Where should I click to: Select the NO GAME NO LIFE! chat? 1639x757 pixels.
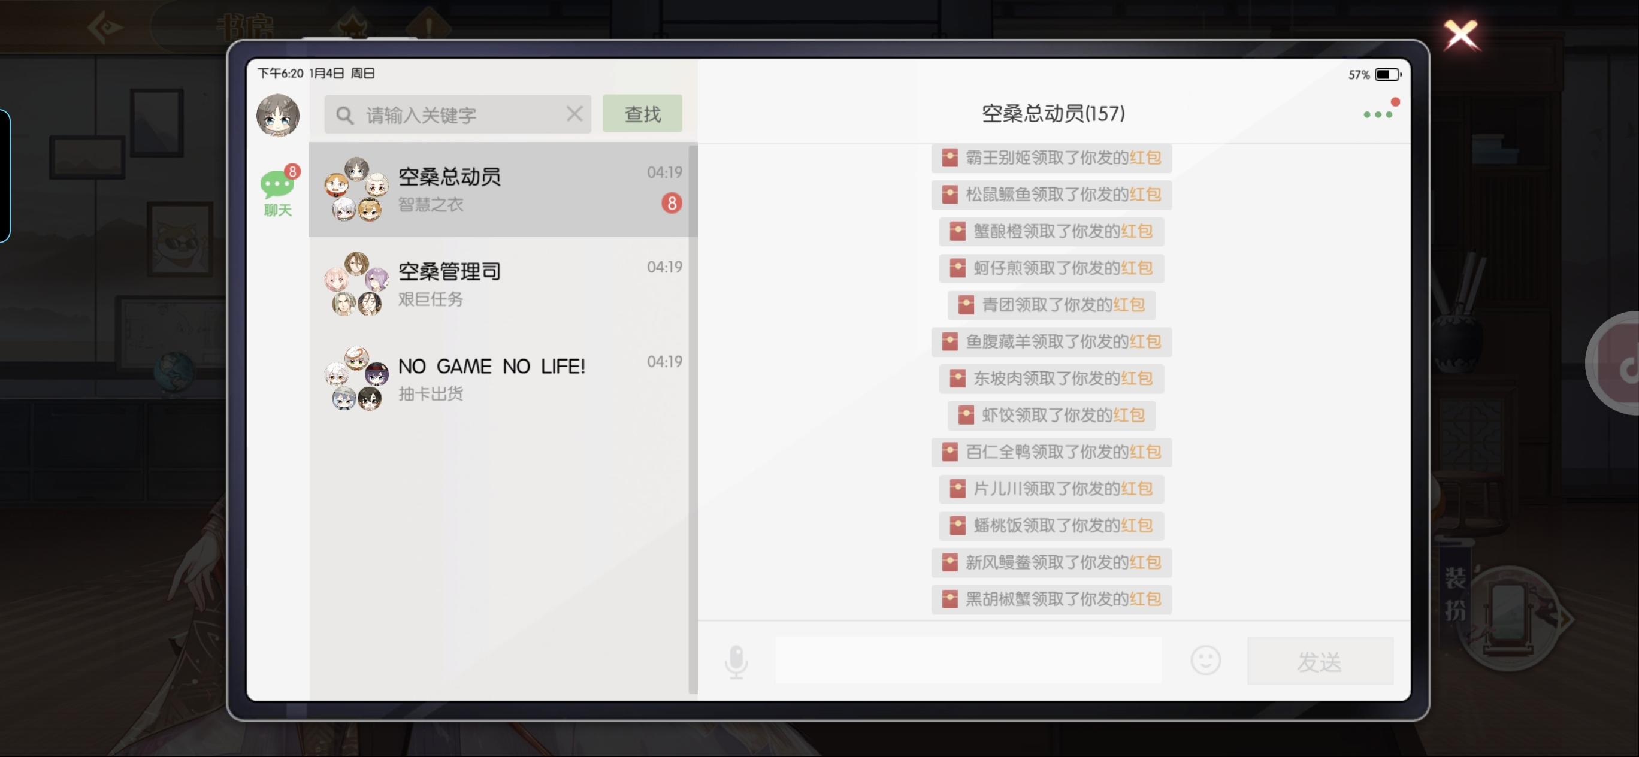(x=503, y=379)
